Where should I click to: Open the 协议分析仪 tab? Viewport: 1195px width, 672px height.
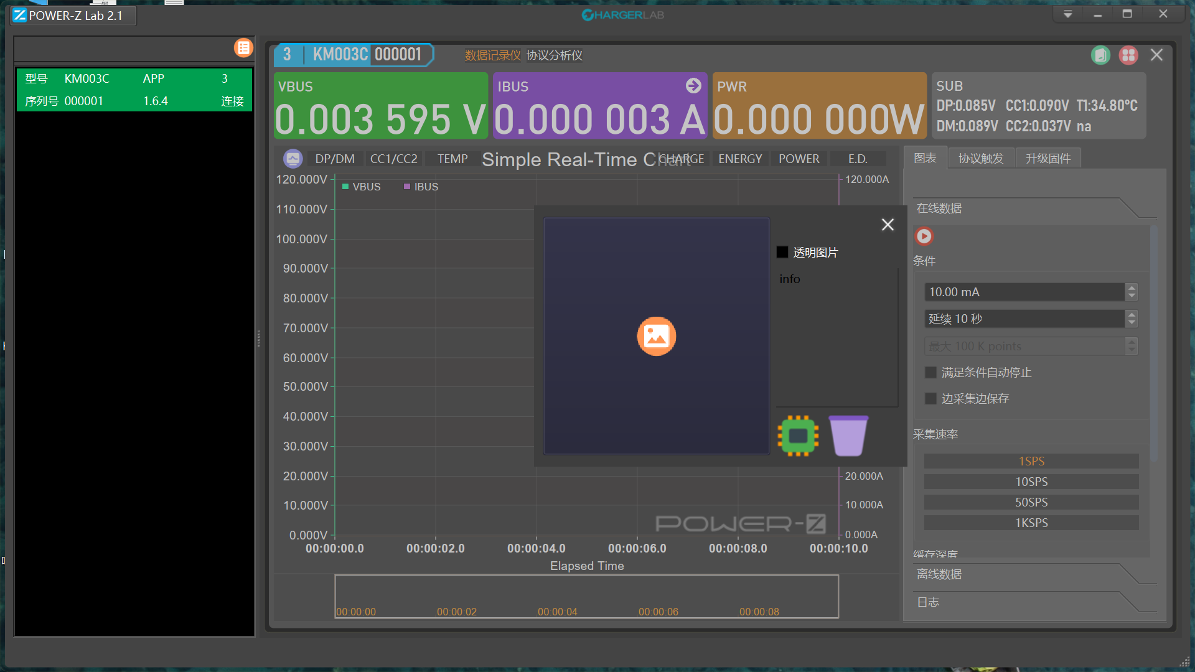point(555,55)
